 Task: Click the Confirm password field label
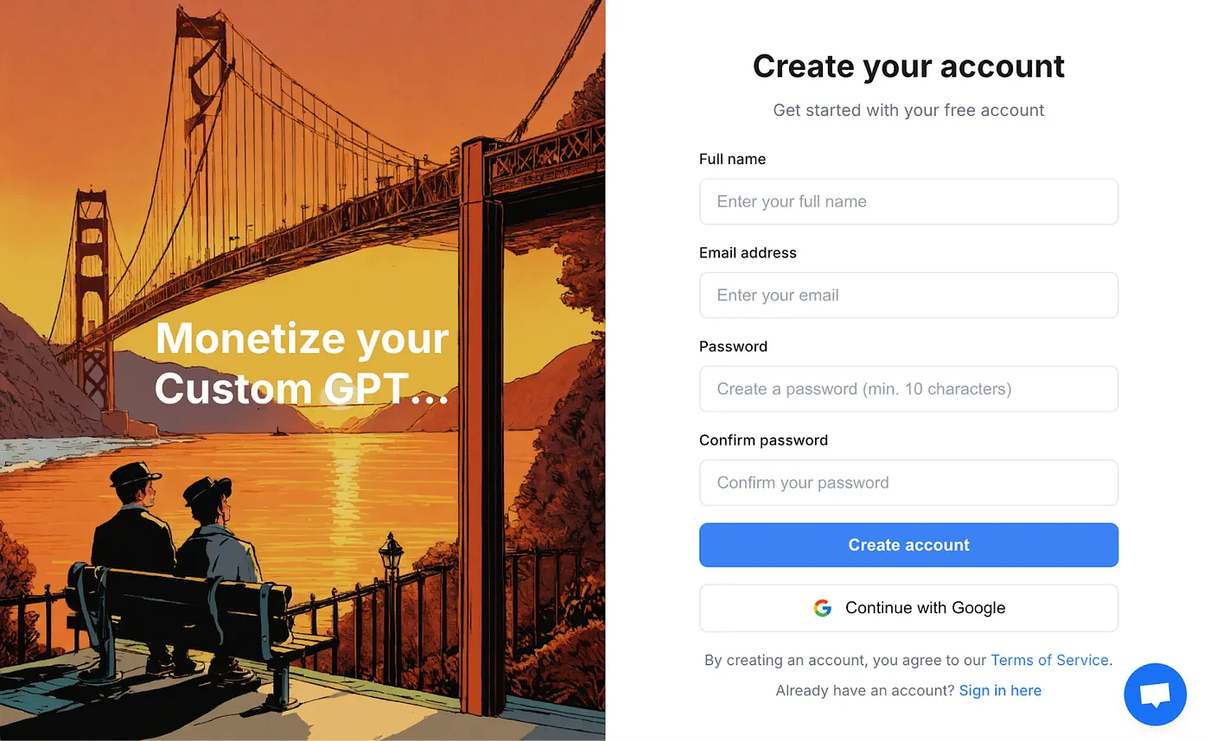pyautogui.click(x=763, y=440)
